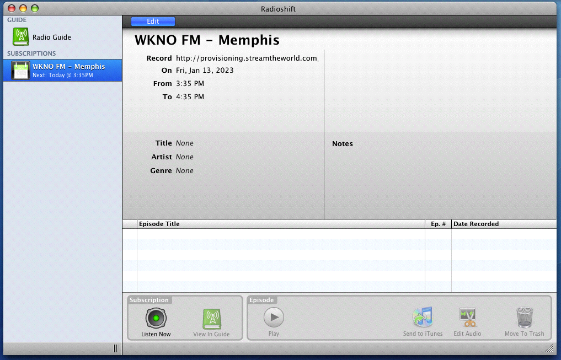Click the Genre value None
Image resolution: width=561 pixels, height=360 pixels.
185,171
